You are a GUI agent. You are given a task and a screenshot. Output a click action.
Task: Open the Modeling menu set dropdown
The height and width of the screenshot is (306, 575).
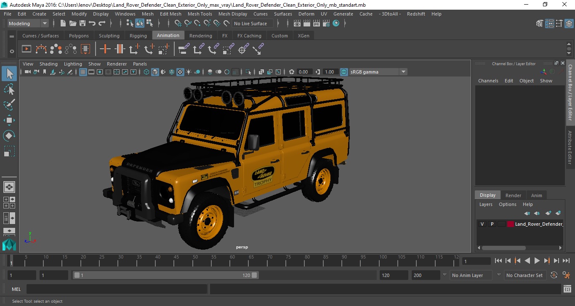click(x=28, y=24)
